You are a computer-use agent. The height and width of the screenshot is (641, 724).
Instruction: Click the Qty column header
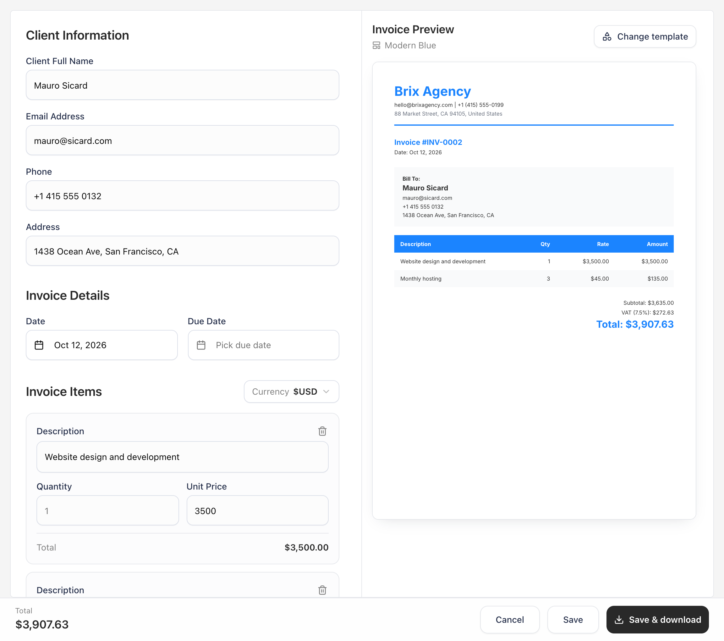pos(545,244)
